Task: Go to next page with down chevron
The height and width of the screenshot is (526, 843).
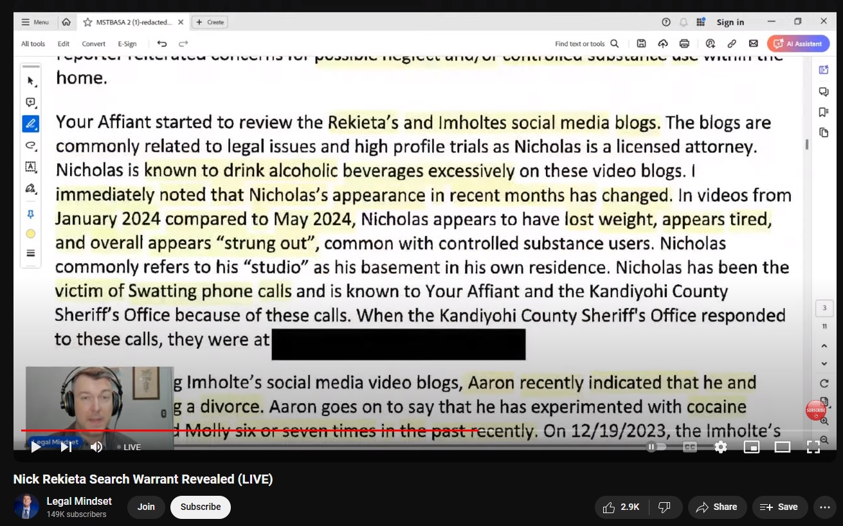Action: pyautogui.click(x=824, y=363)
